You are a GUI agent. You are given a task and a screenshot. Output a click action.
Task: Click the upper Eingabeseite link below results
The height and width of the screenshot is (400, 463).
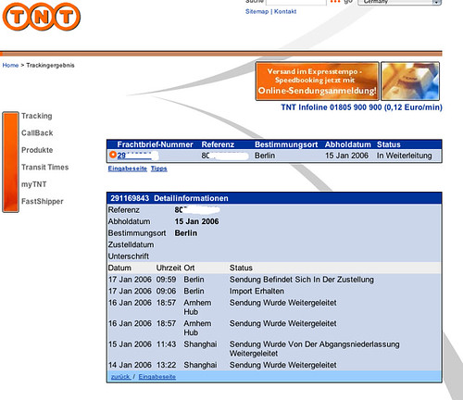pyautogui.click(x=128, y=169)
